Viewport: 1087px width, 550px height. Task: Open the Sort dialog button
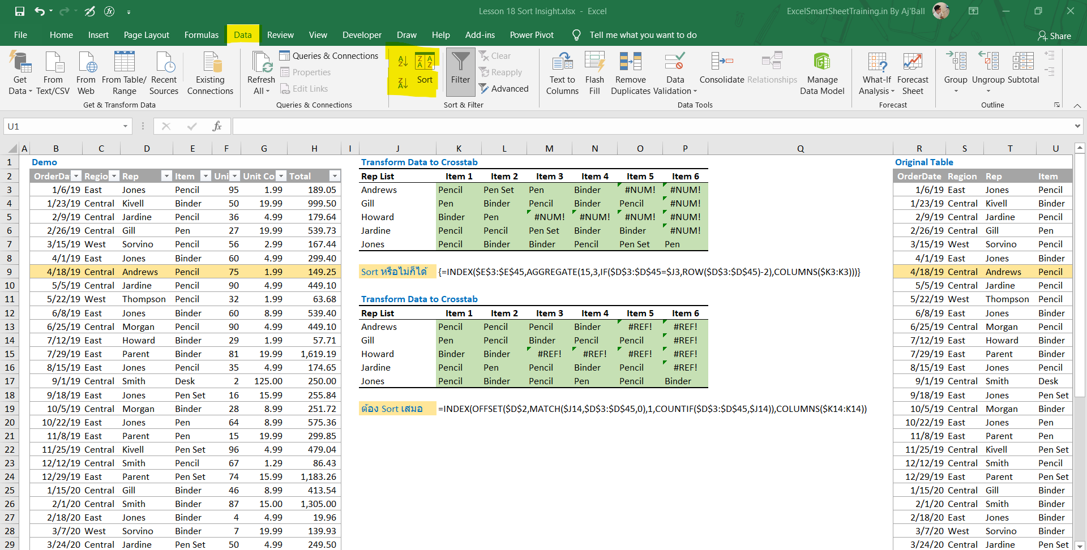click(x=425, y=68)
